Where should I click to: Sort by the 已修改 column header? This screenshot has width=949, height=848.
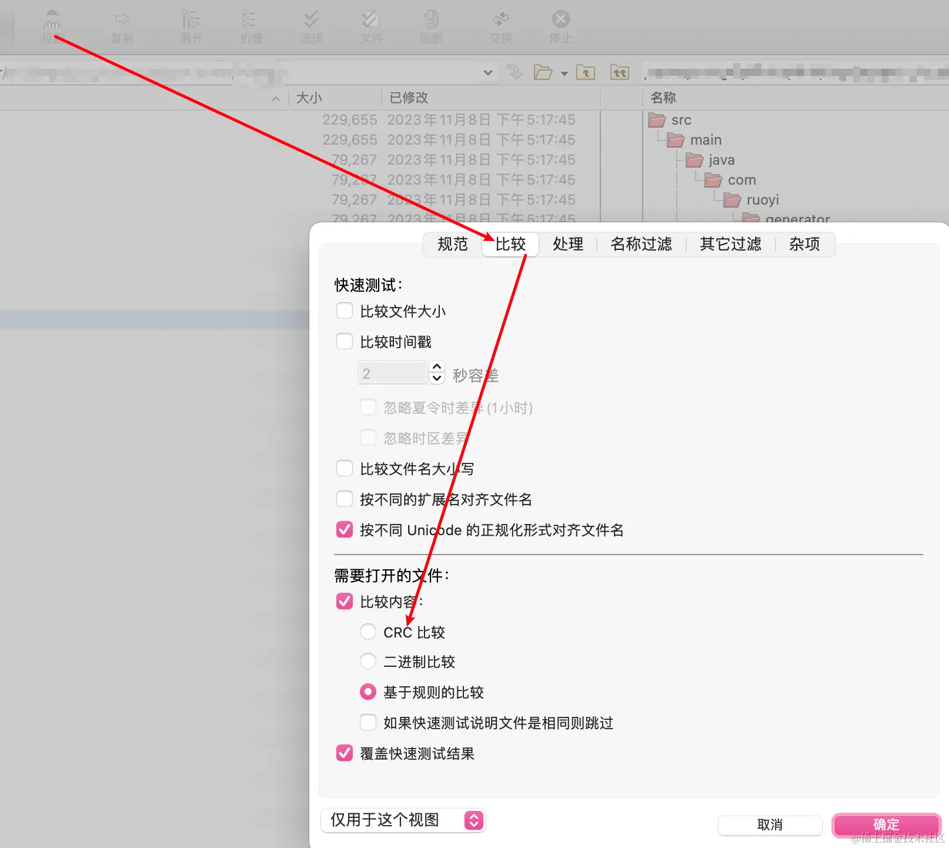[x=491, y=98]
